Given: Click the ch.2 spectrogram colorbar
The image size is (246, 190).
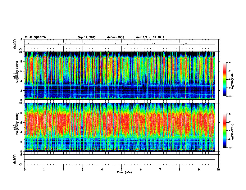Looking at the screenshot, I should click(225, 131).
